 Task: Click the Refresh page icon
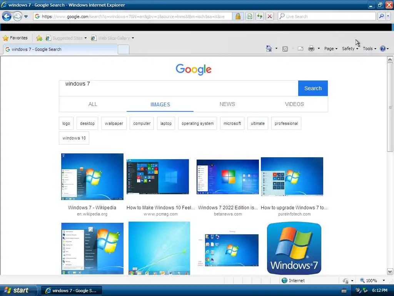(x=260, y=16)
